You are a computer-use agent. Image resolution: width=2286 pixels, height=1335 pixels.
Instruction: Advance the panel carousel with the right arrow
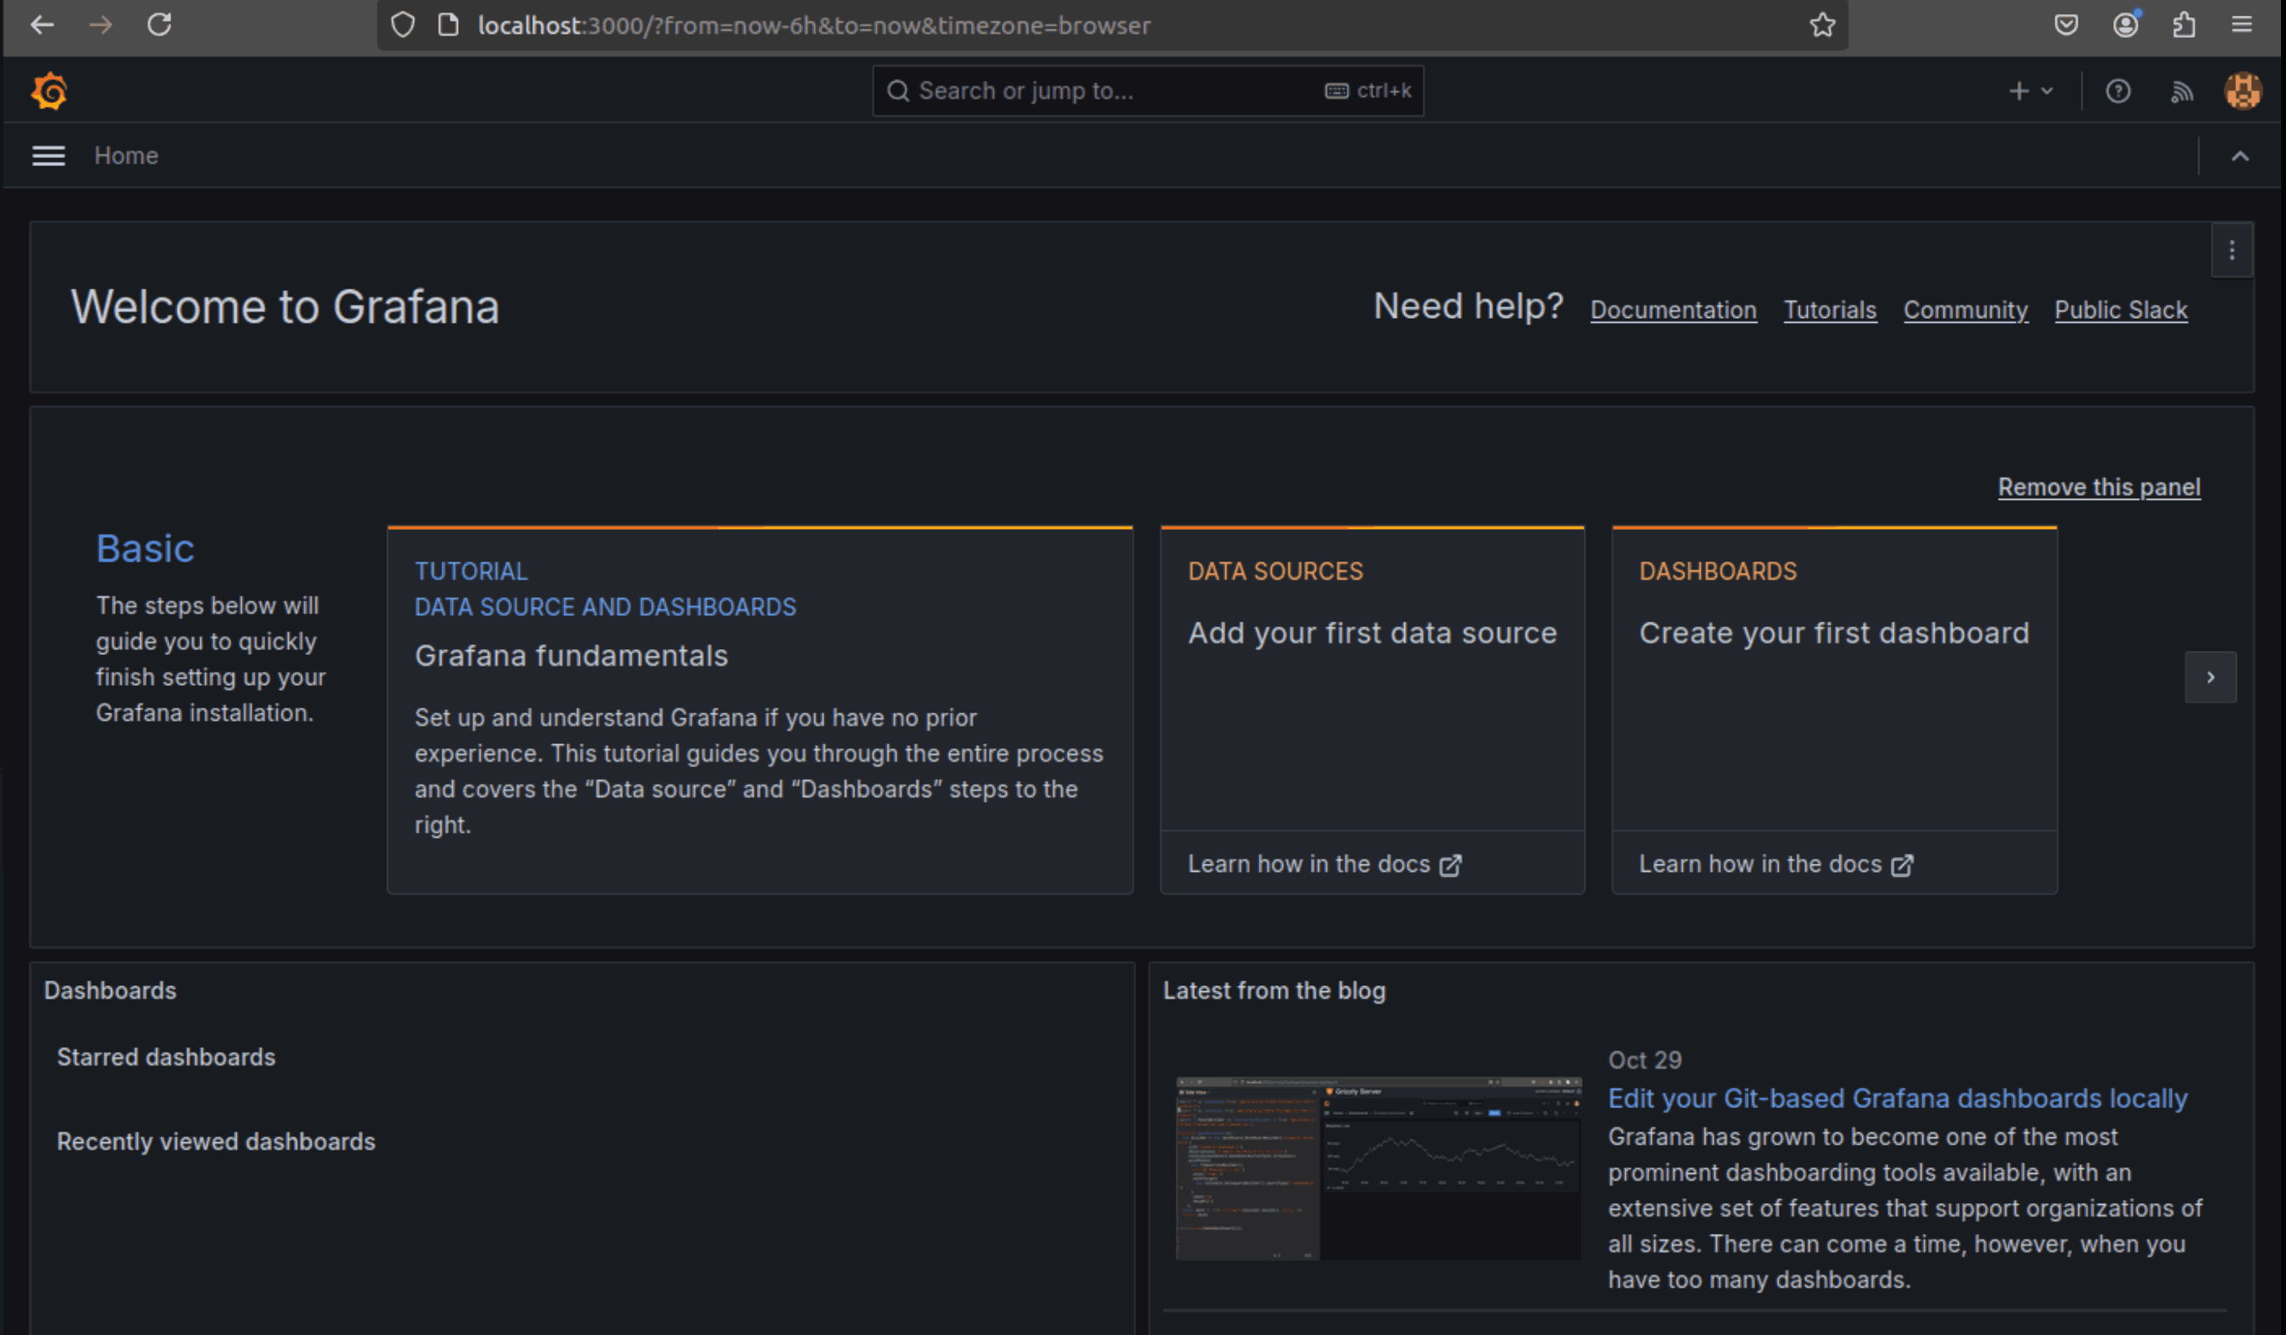[2211, 677]
